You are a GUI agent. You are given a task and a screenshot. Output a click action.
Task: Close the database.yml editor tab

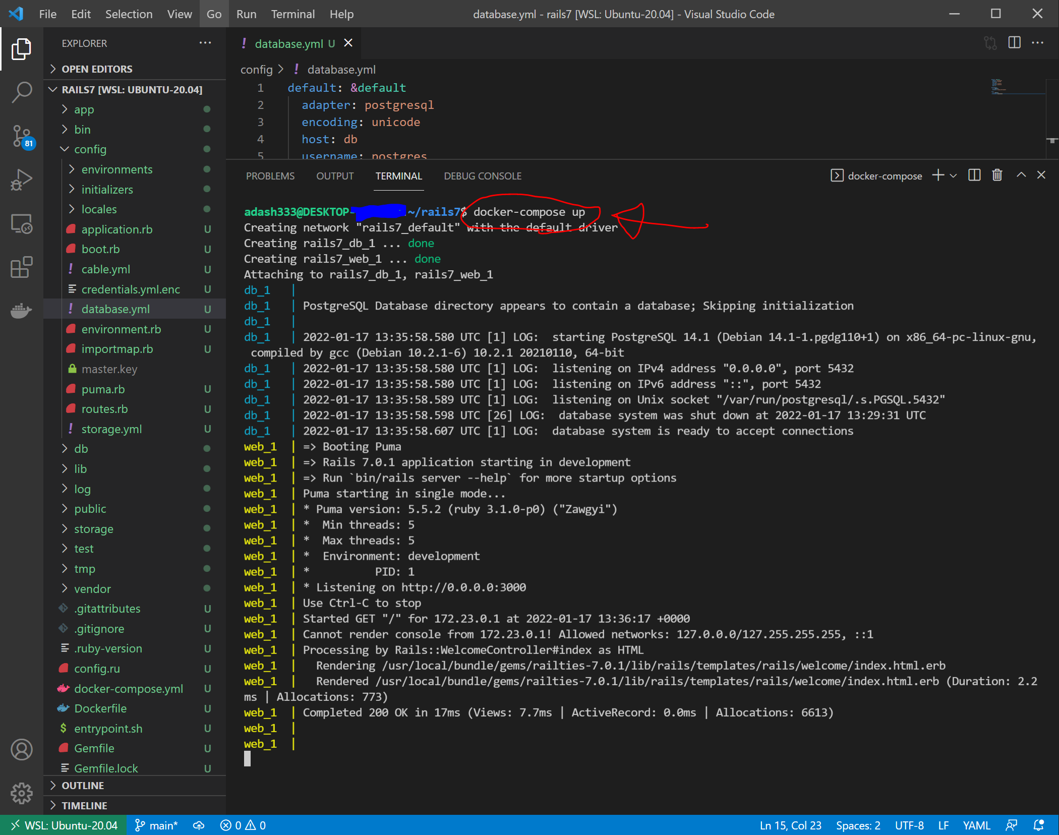[348, 43]
